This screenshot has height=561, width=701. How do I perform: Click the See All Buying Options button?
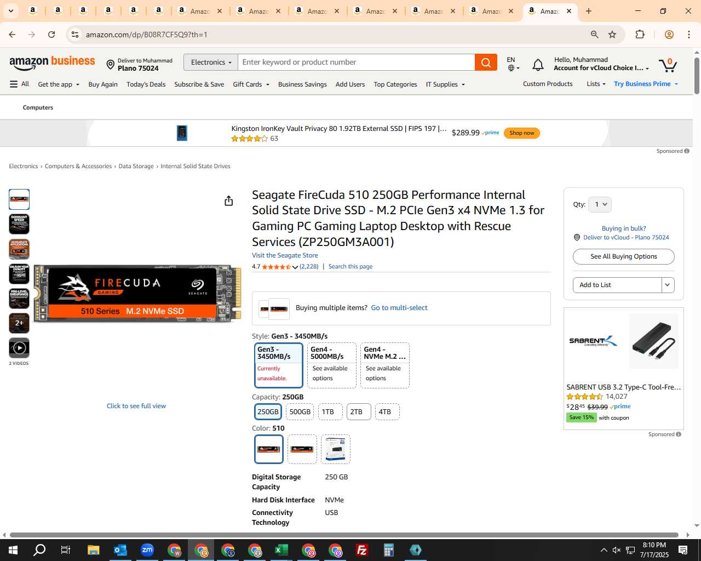(623, 256)
